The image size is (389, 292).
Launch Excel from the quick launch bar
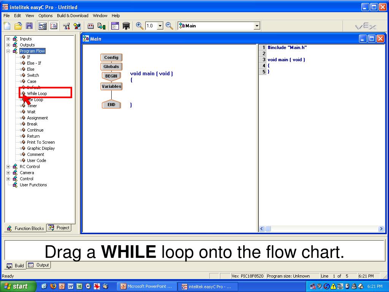tap(79, 286)
